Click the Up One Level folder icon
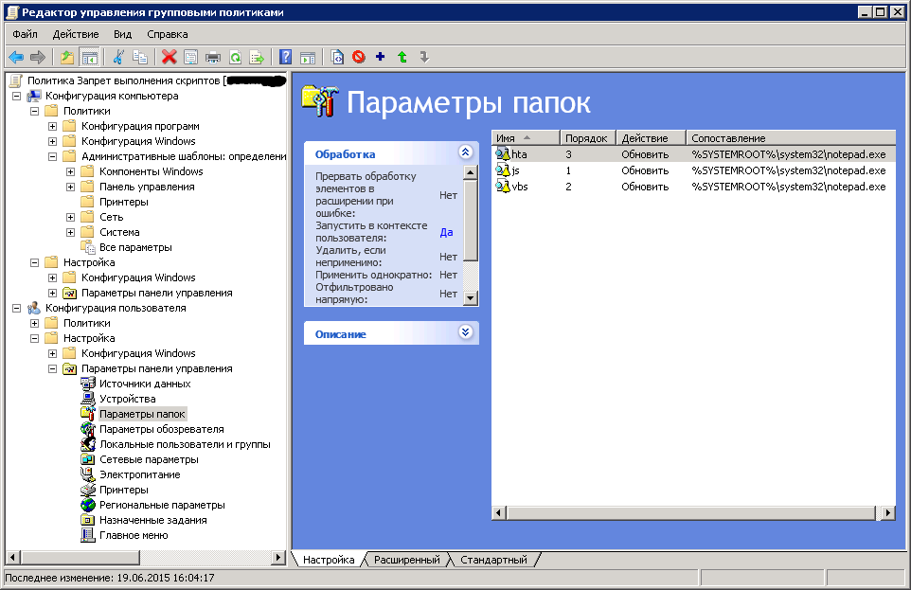 click(67, 57)
